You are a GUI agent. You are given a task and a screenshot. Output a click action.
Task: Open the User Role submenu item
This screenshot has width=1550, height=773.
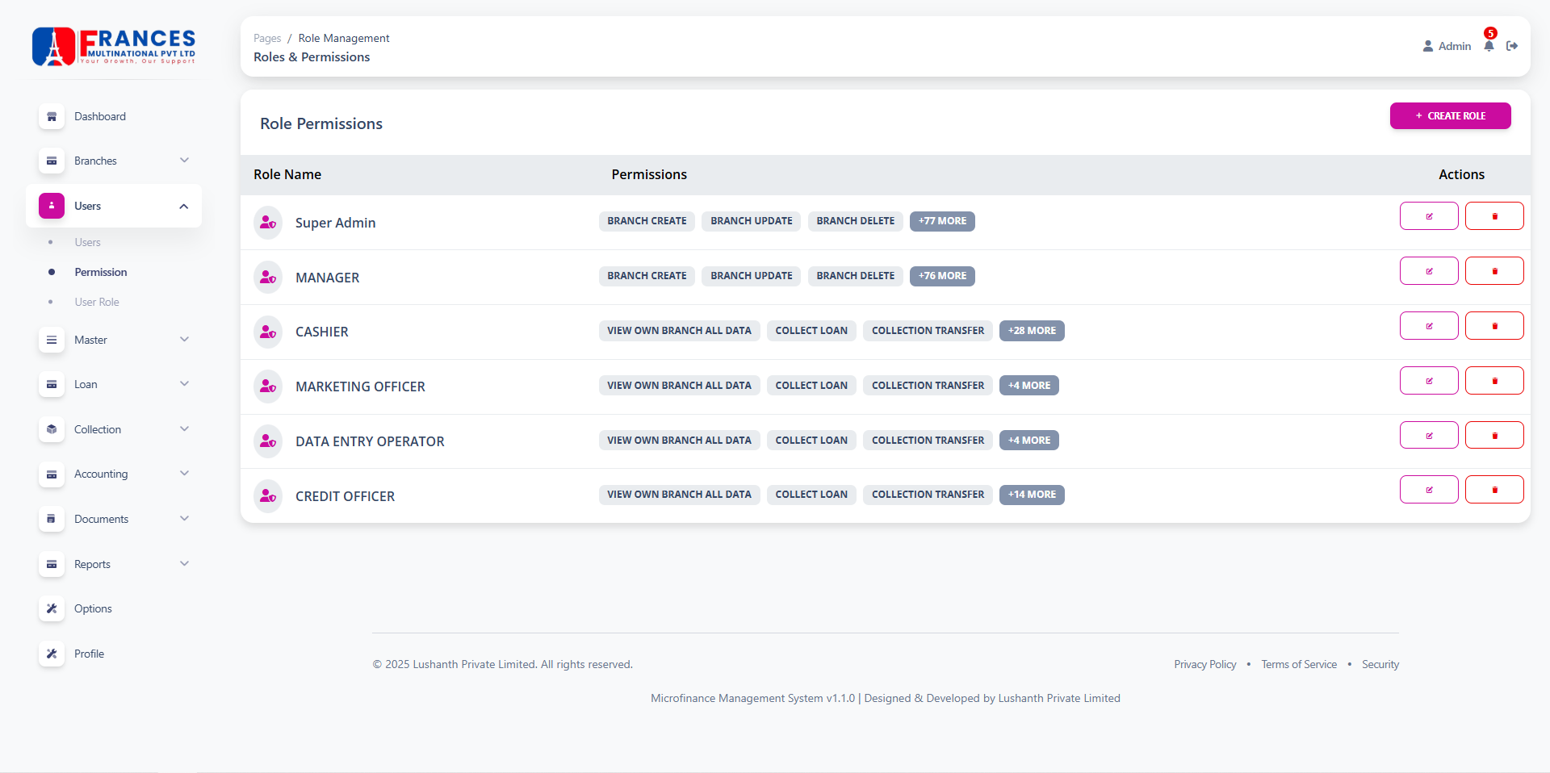point(97,302)
